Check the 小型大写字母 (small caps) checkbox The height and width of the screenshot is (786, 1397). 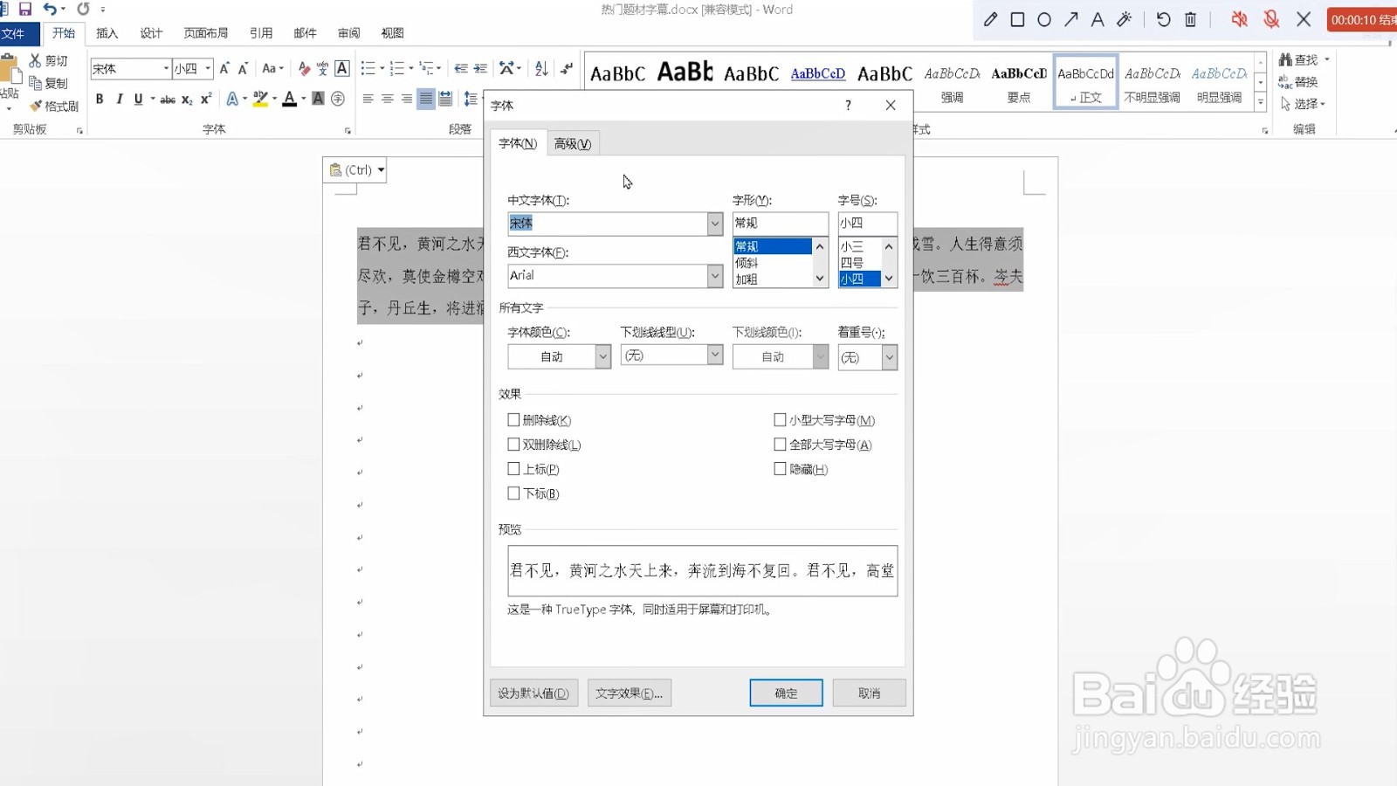coord(780,420)
